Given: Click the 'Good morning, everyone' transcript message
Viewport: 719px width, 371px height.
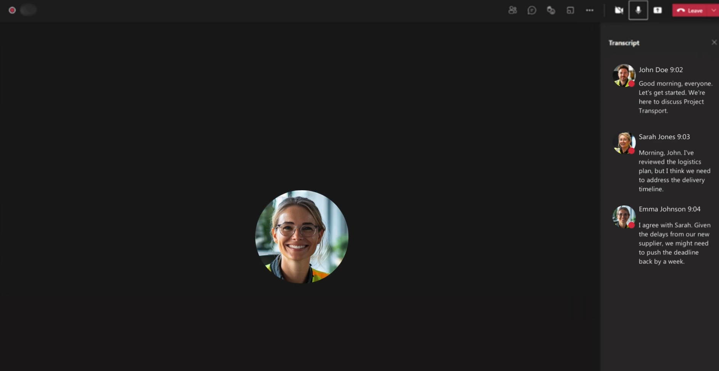Looking at the screenshot, I should 676,97.
